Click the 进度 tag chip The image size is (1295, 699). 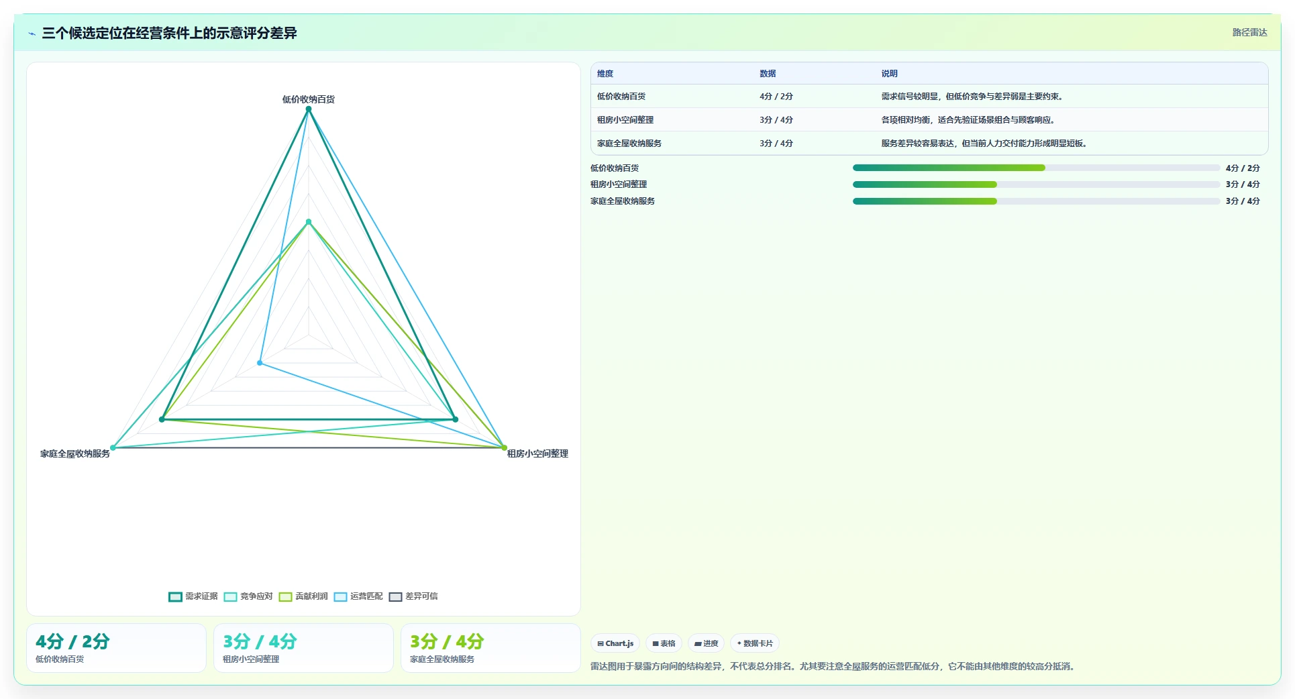pyautogui.click(x=707, y=643)
